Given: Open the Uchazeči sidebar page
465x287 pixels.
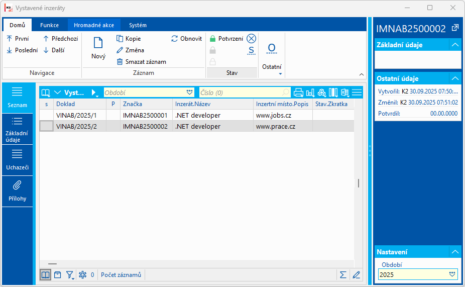Looking at the screenshot, I should coord(17,160).
